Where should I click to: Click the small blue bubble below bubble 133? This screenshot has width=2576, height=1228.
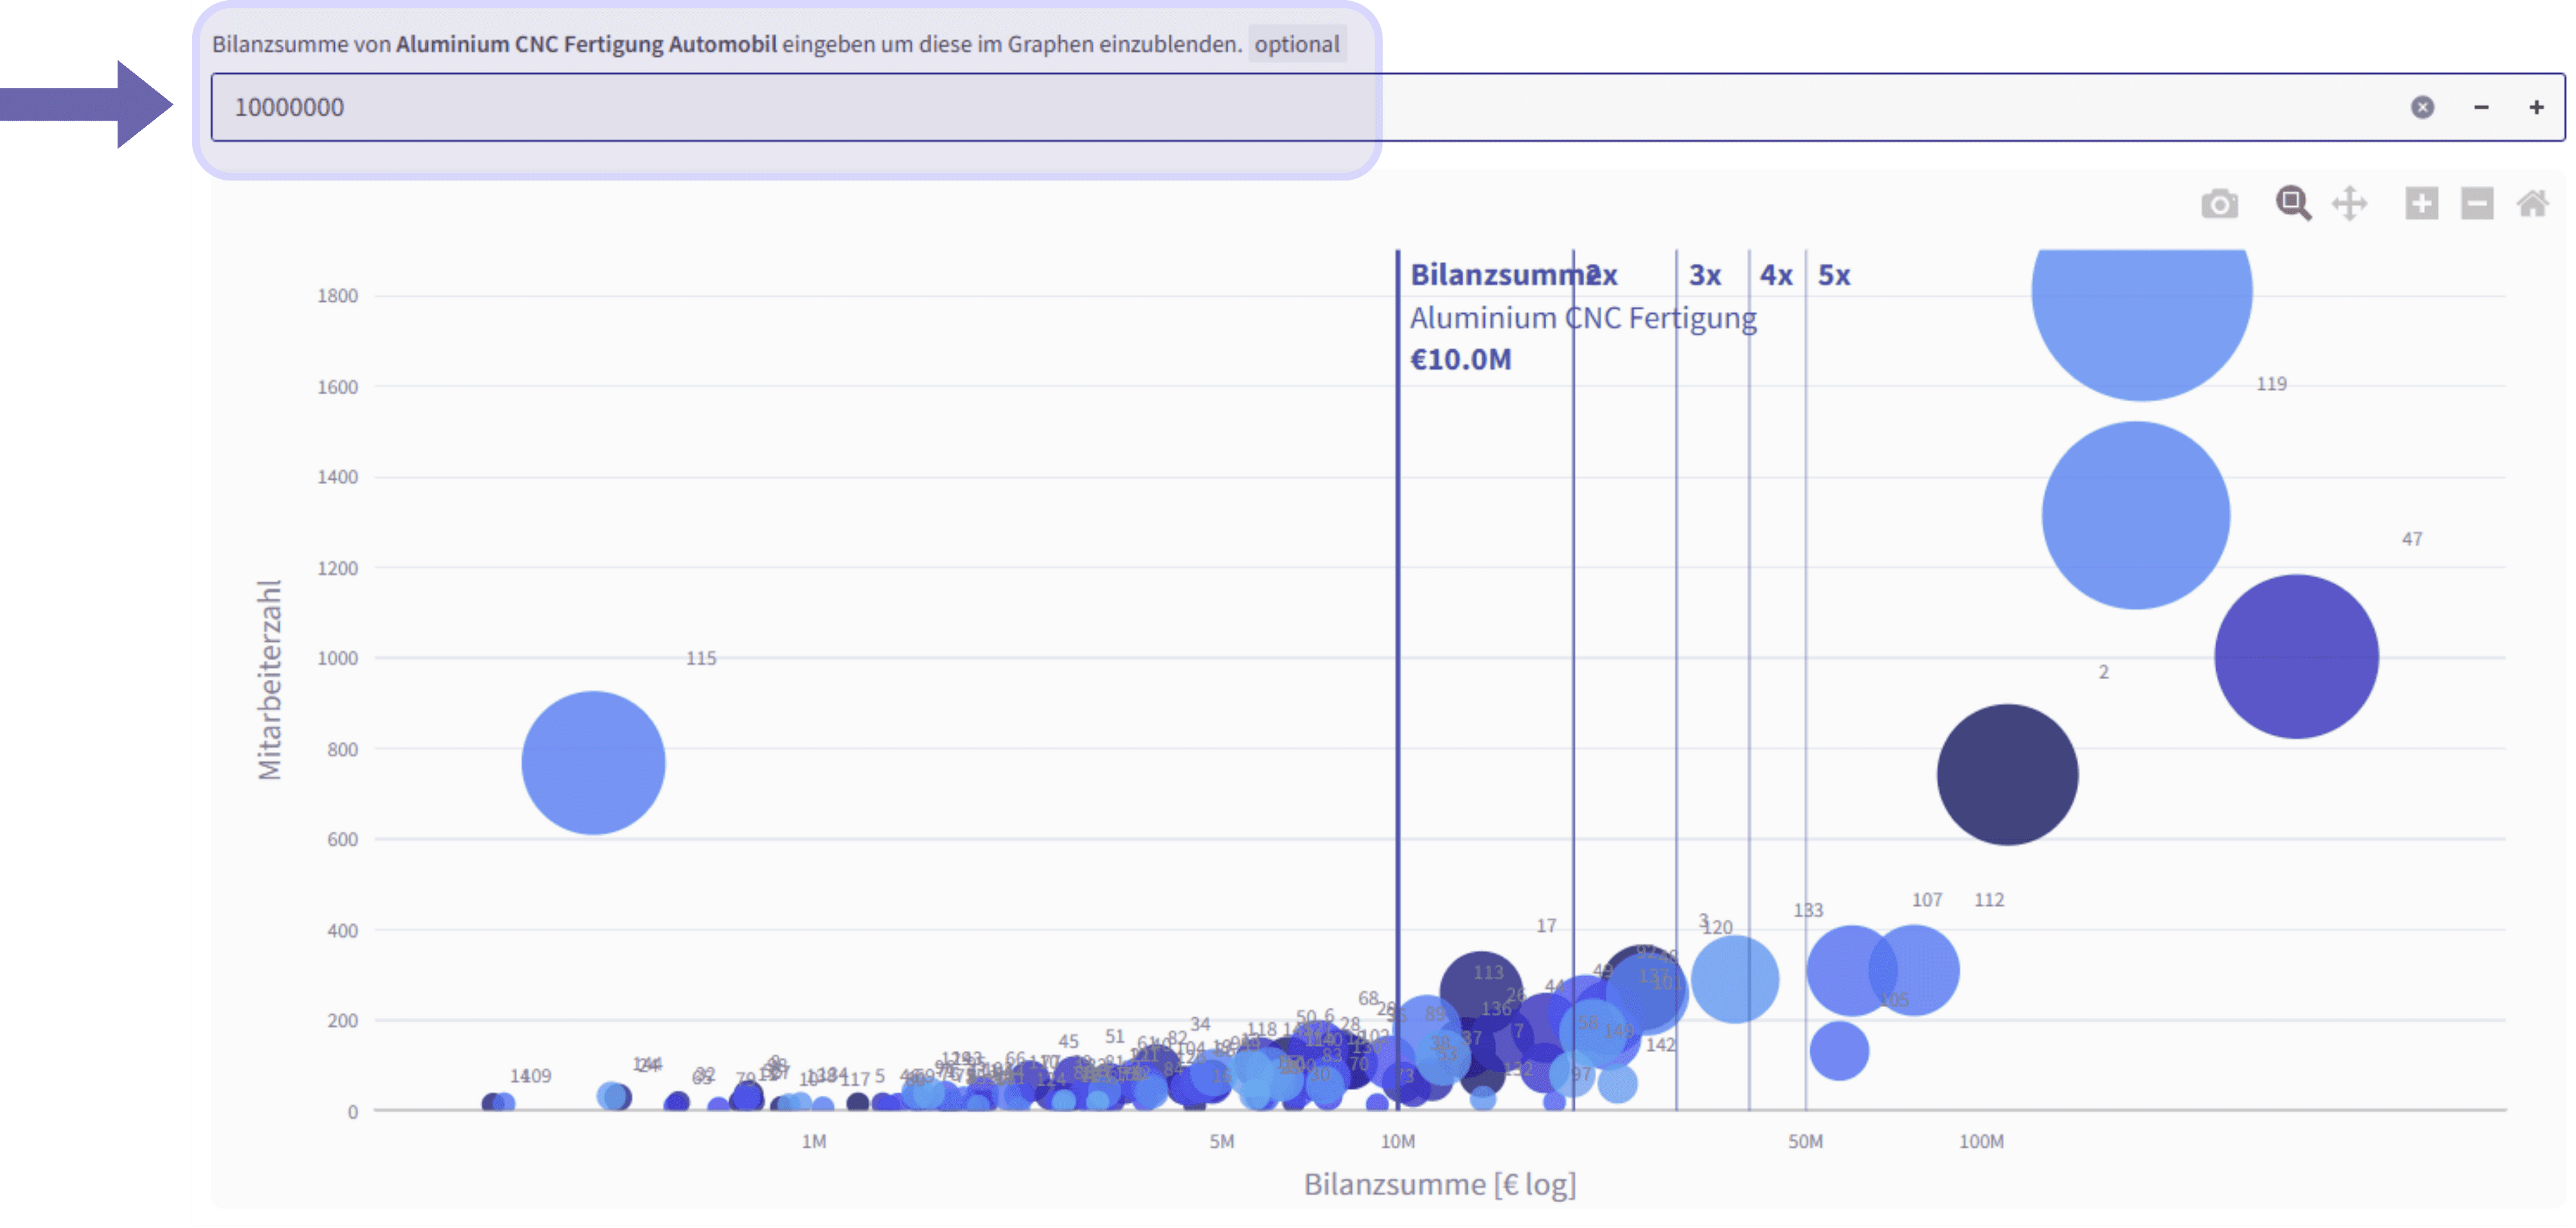pyautogui.click(x=1839, y=1051)
